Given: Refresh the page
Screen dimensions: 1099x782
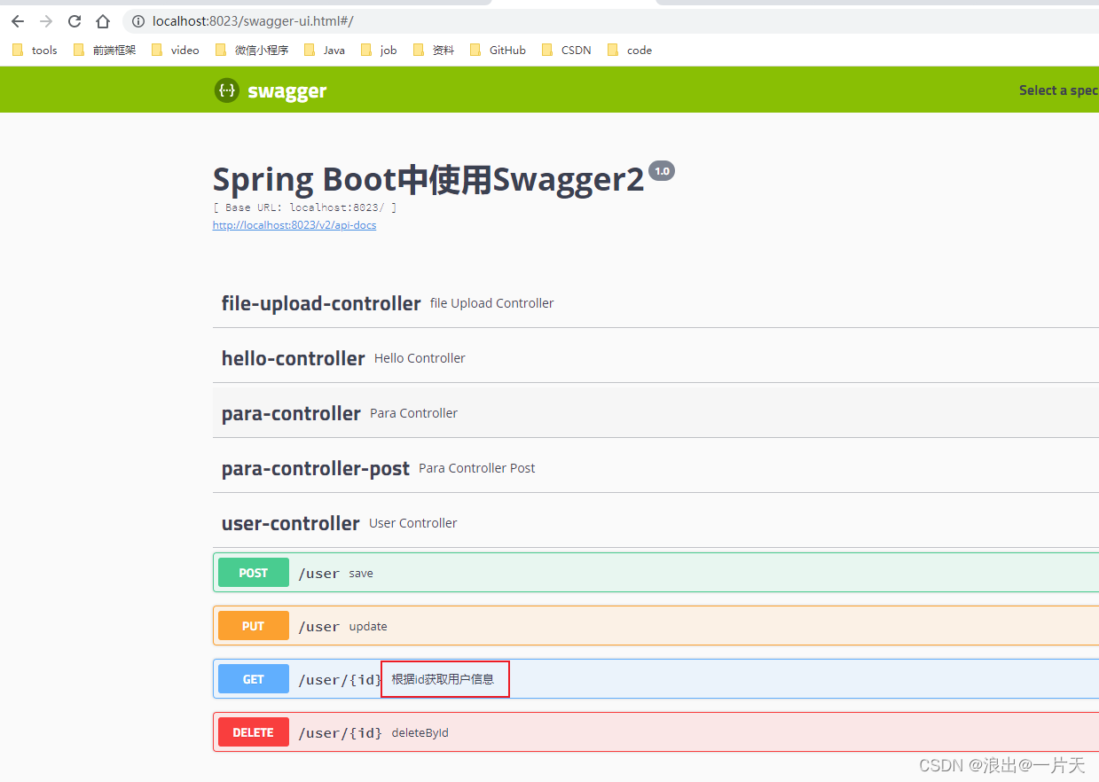Looking at the screenshot, I should point(74,20).
